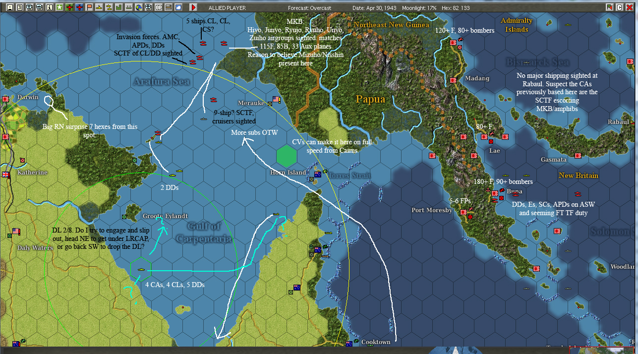Click the white star on green icon

pos(59,7)
